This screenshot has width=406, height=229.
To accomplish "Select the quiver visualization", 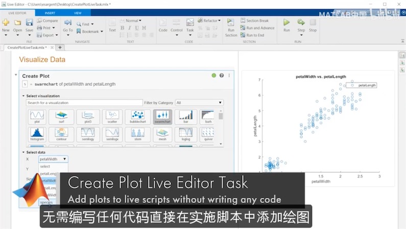I will coord(207,134).
